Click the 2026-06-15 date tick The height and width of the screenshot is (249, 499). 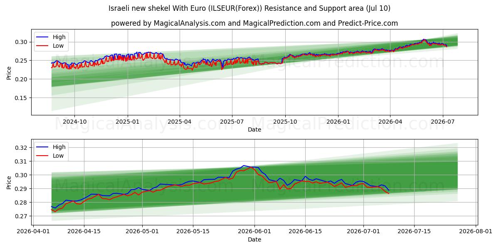[305, 231]
